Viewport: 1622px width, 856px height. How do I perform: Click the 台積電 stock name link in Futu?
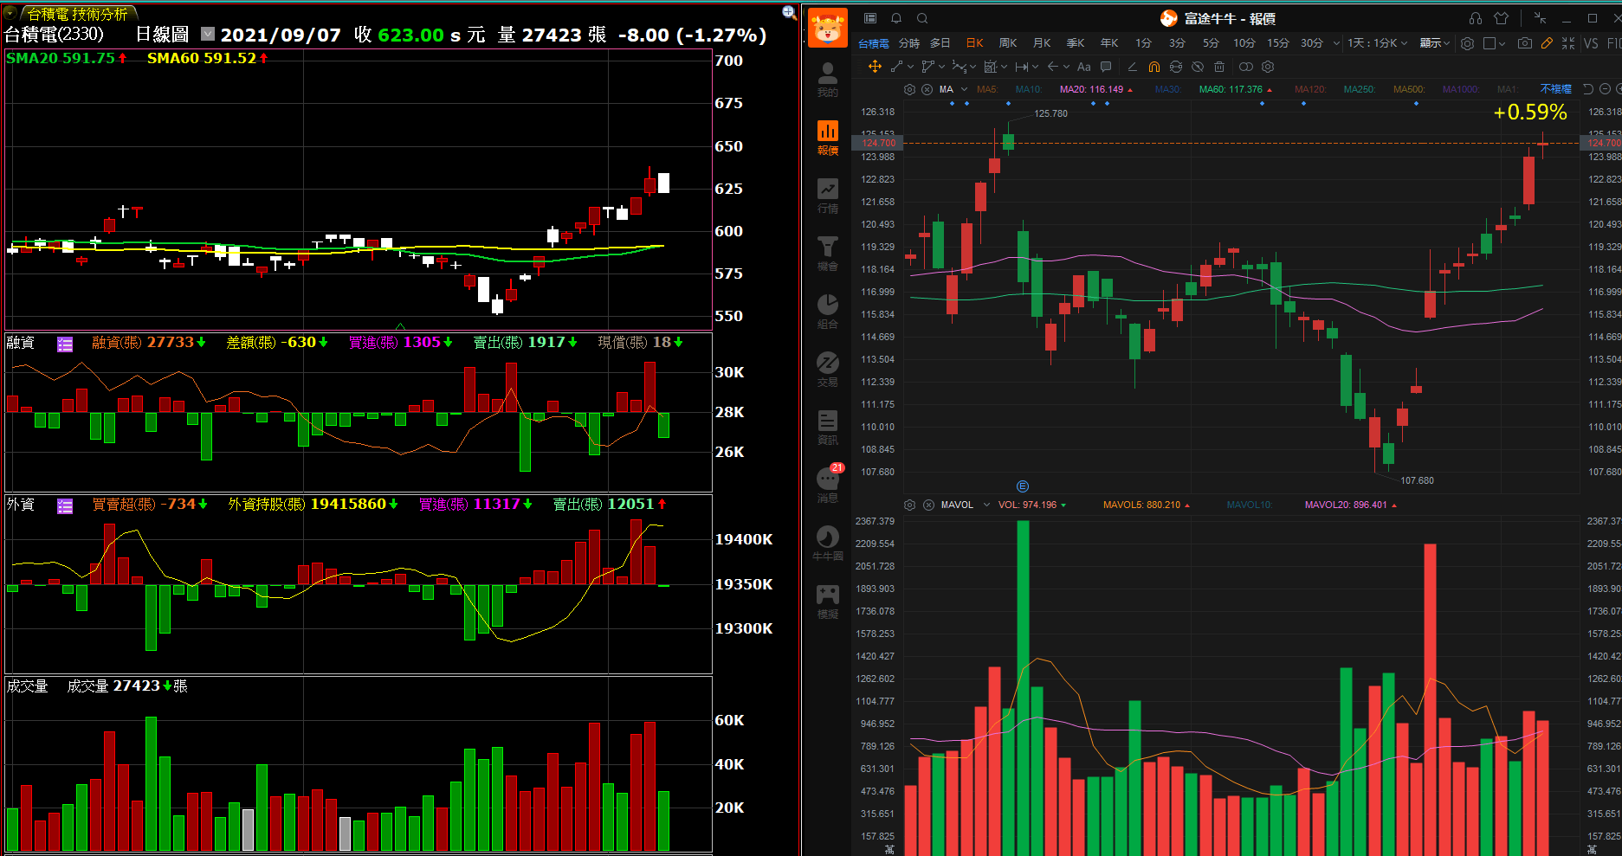[x=873, y=43]
